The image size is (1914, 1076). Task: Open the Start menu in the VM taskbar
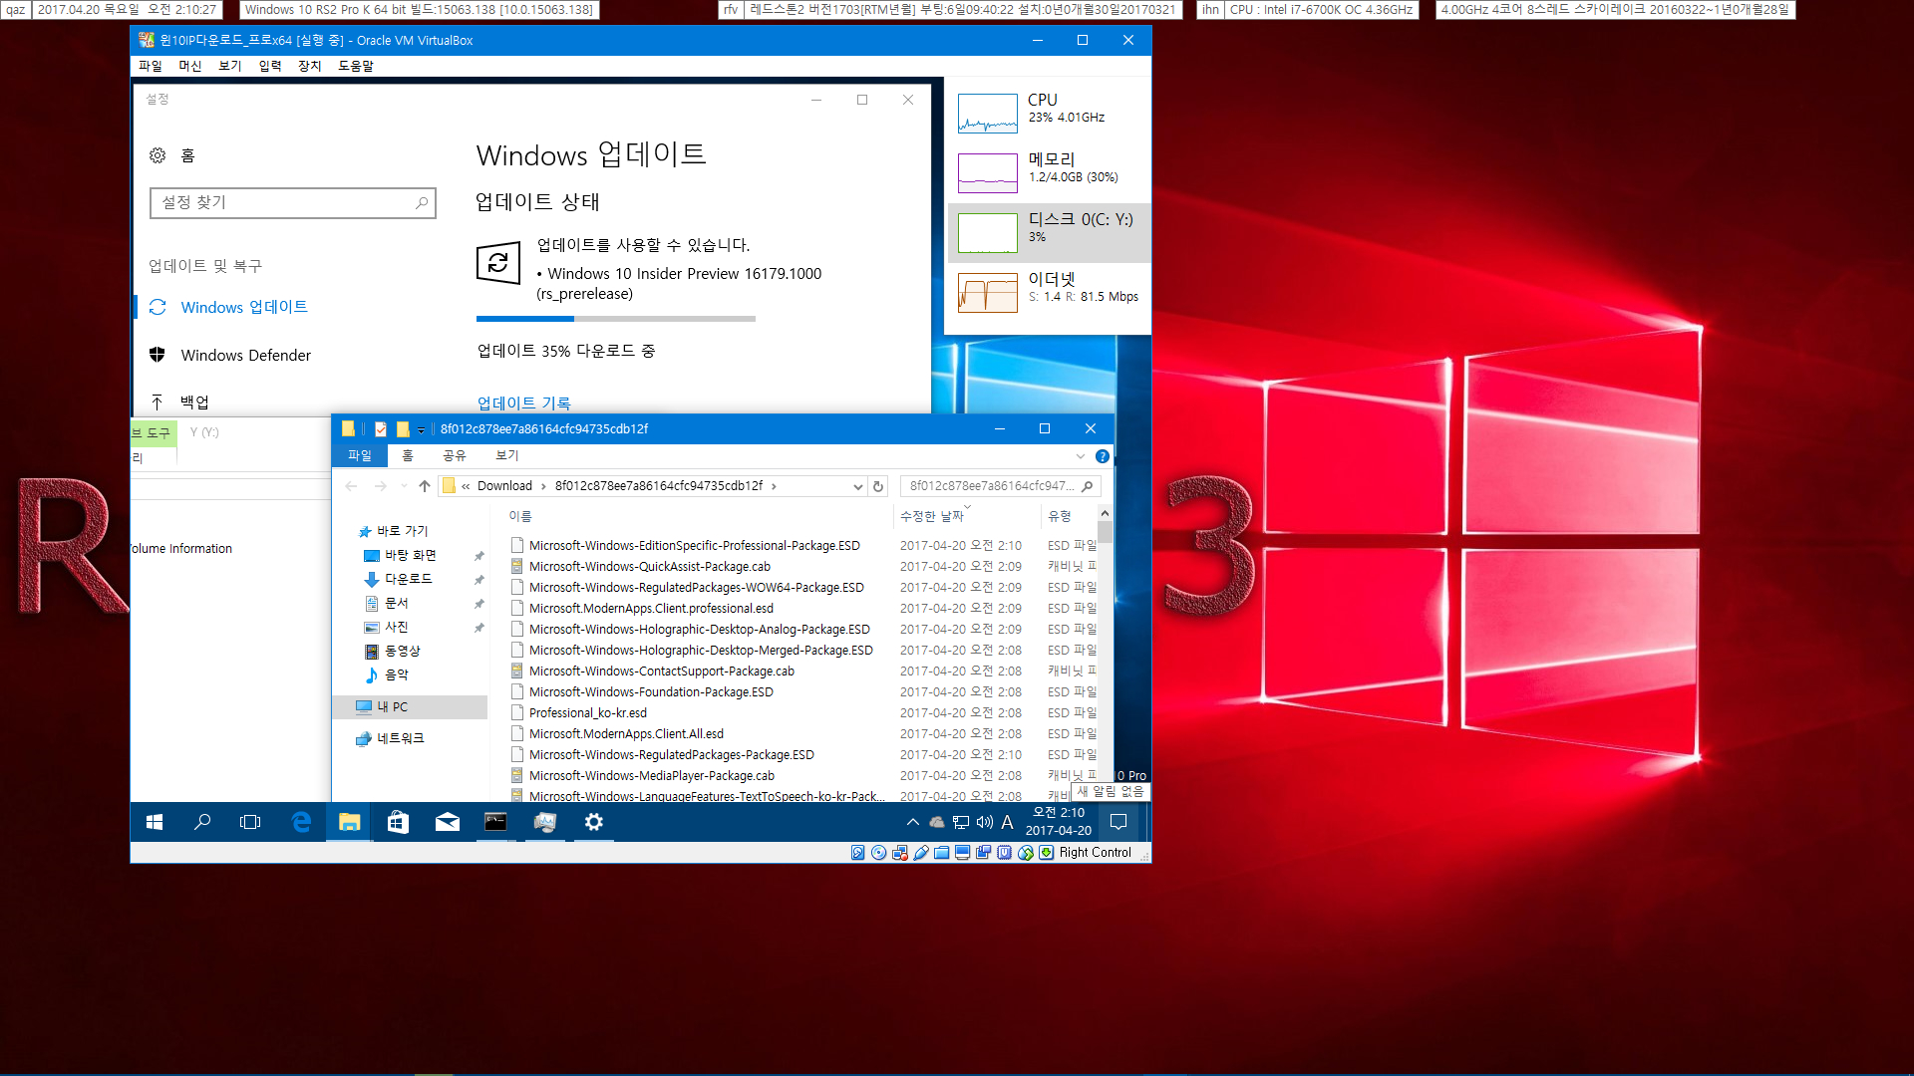pyautogui.click(x=155, y=822)
